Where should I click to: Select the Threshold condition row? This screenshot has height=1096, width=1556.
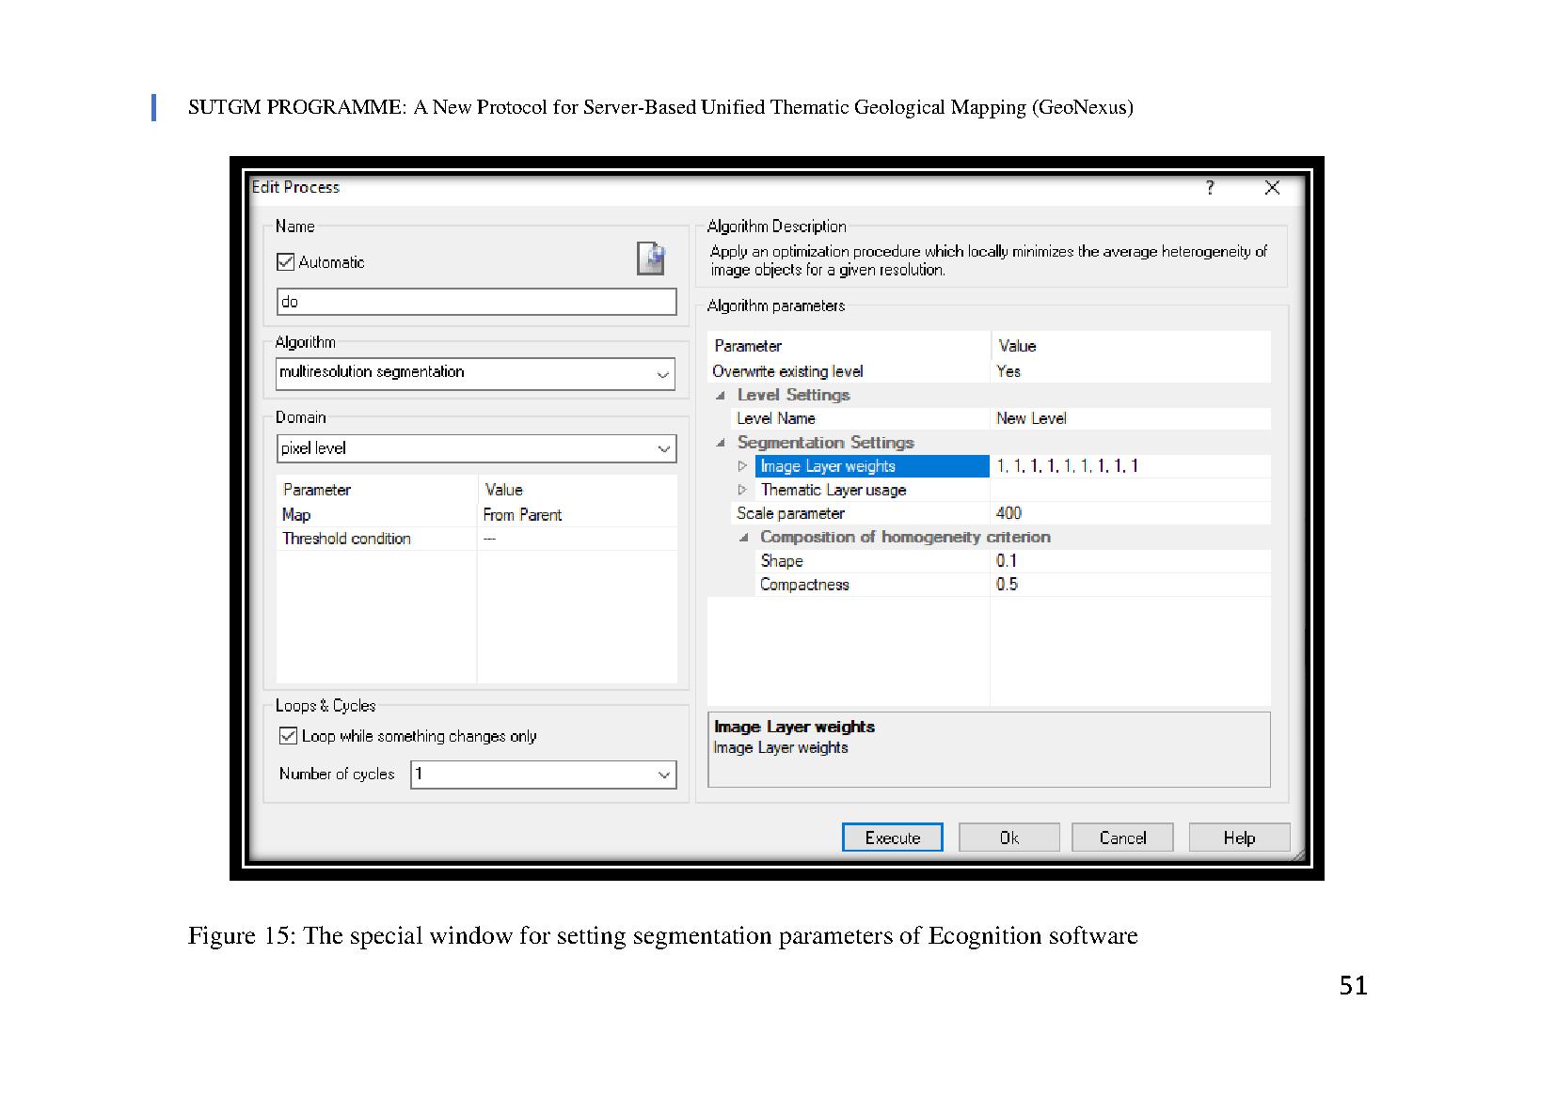[347, 539]
